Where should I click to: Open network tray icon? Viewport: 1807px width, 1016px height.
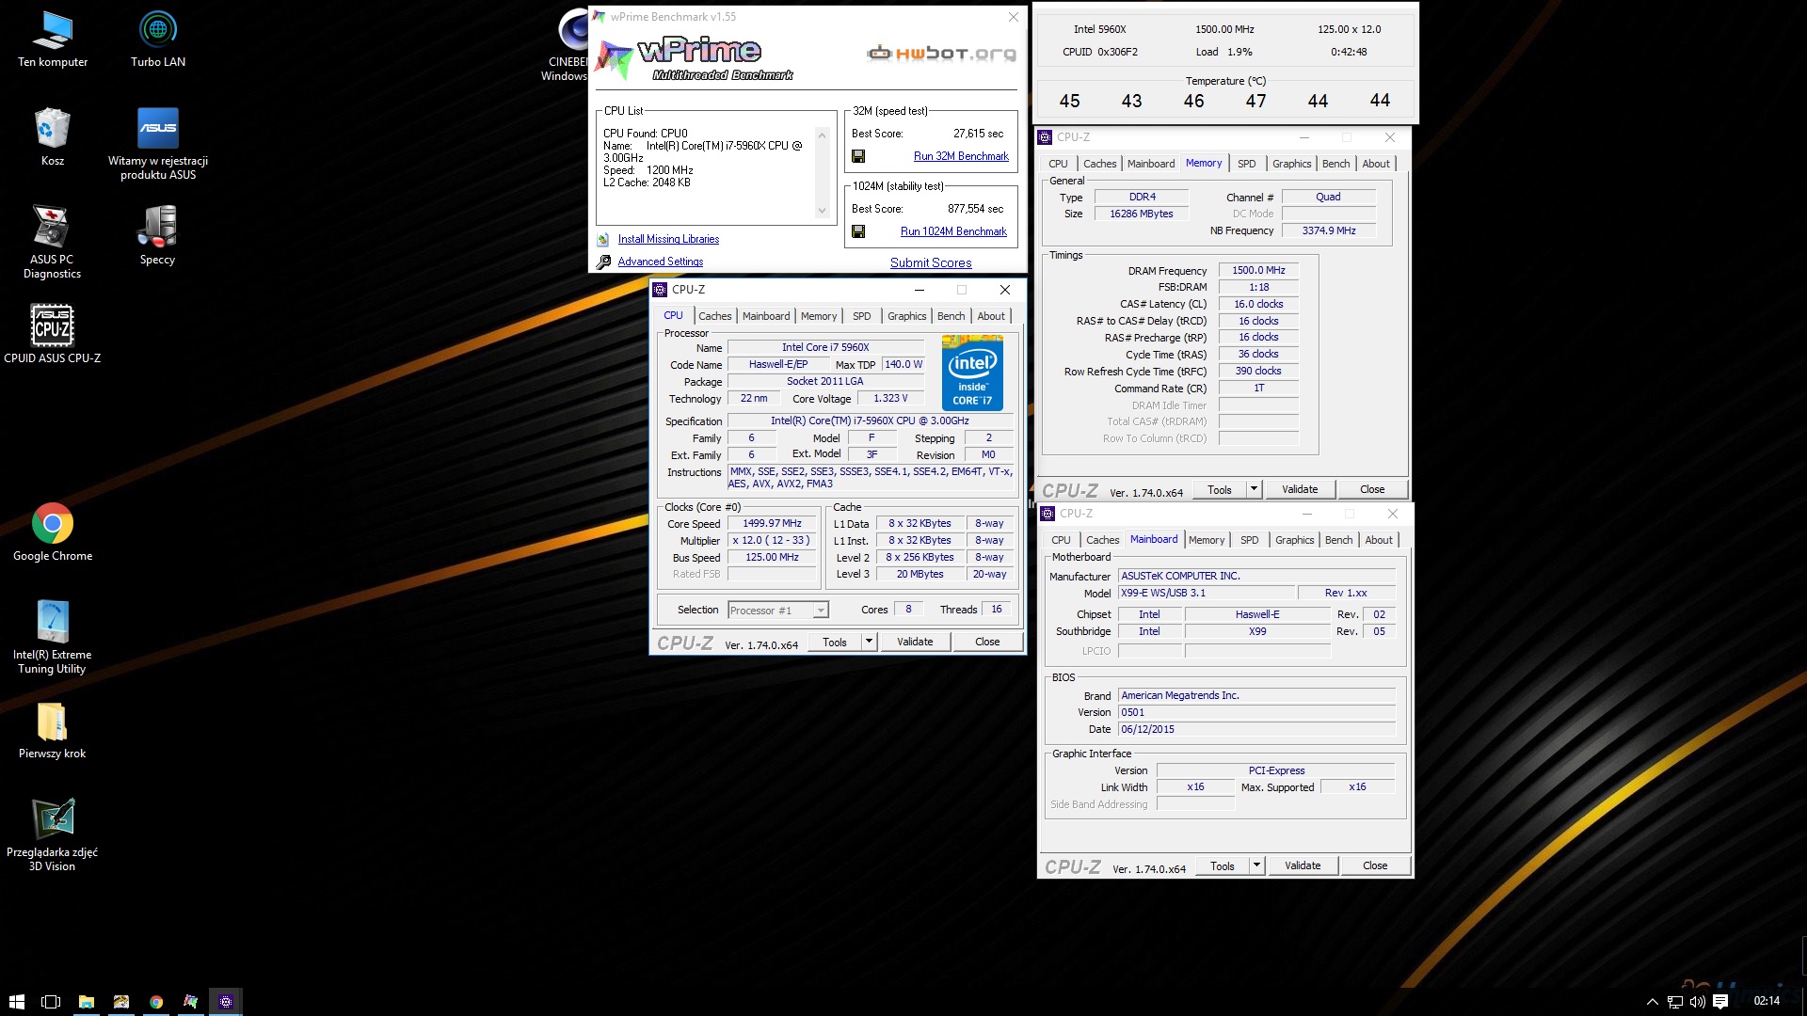click(x=1675, y=1002)
